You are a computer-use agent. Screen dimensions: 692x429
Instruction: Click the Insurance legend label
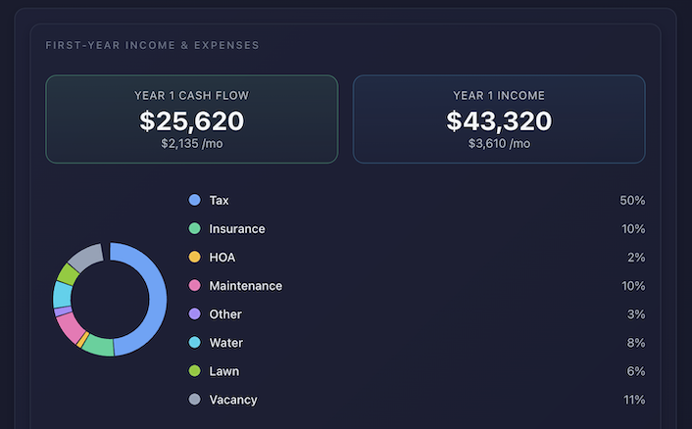coord(236,228)
